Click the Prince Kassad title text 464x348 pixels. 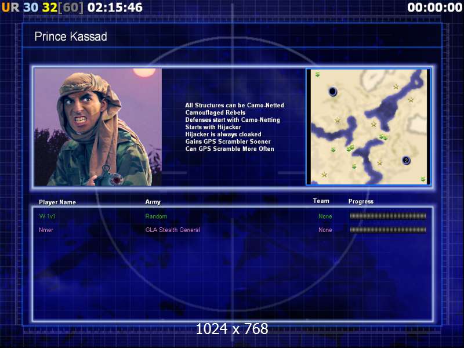coord(71,37)
